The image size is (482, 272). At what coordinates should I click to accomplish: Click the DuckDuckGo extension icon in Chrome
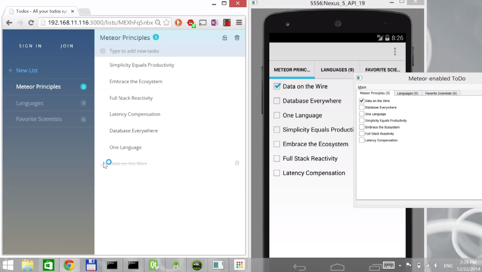(x=178, y=23)
